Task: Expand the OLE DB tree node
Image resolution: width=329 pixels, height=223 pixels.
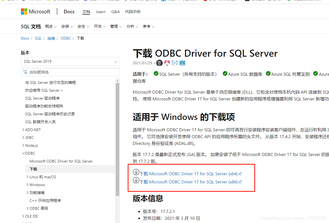Action: pyautogui.click(x=23, y=216)
